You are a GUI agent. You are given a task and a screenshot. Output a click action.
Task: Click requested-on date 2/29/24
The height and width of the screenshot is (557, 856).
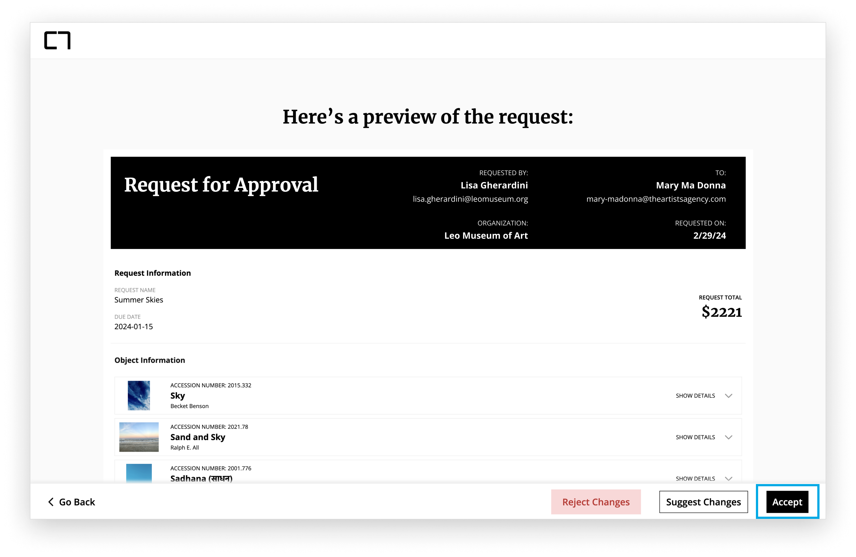709,236
